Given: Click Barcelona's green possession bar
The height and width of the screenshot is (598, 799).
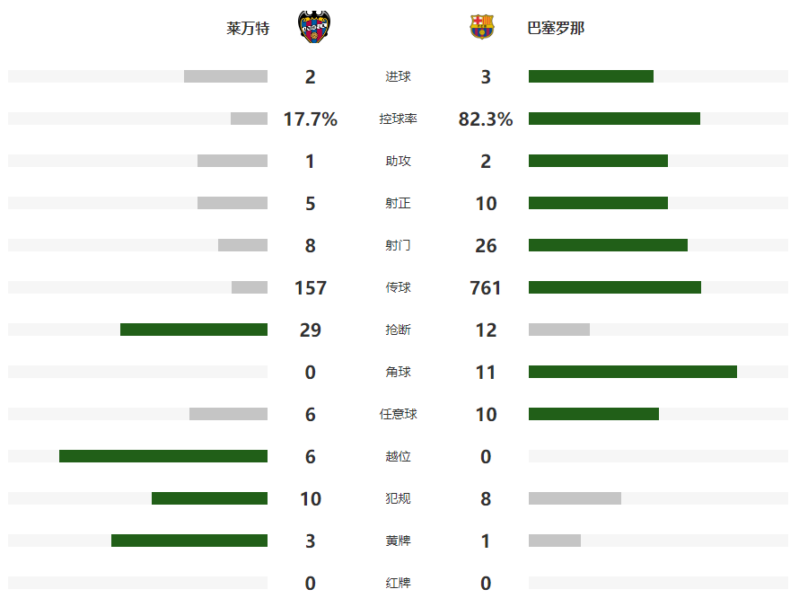Looking at the screenshot, I should click(x=614, y=119).
